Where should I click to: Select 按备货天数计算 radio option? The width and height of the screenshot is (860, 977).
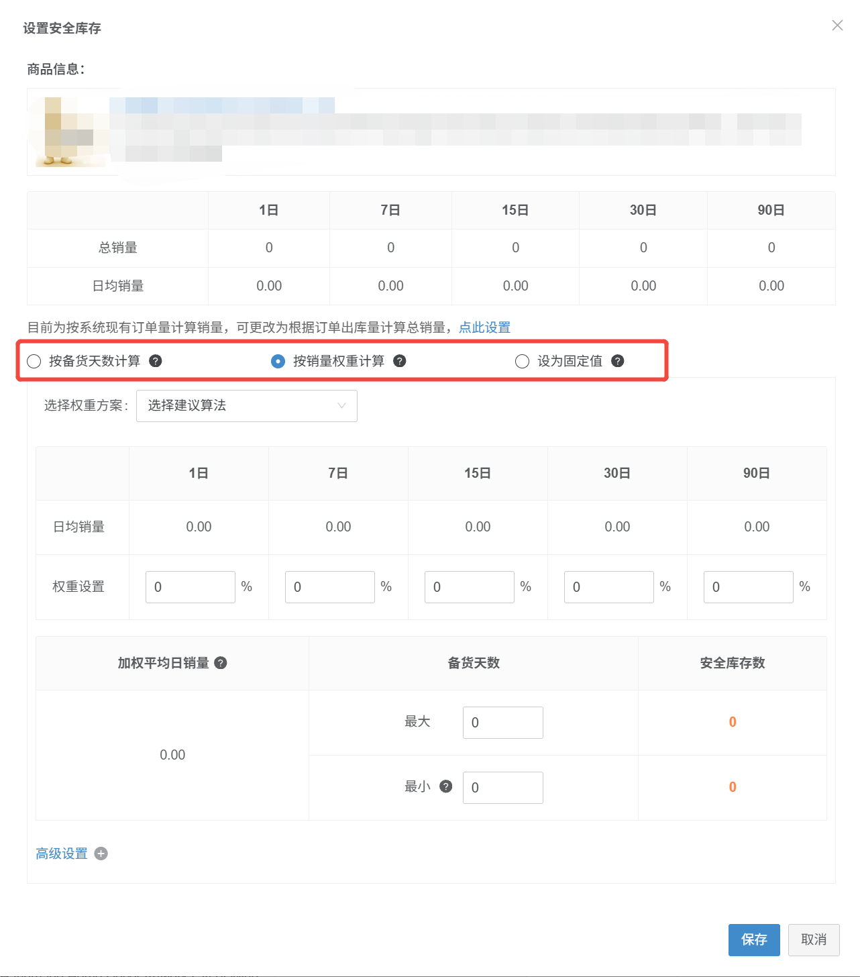pos(34,362)
